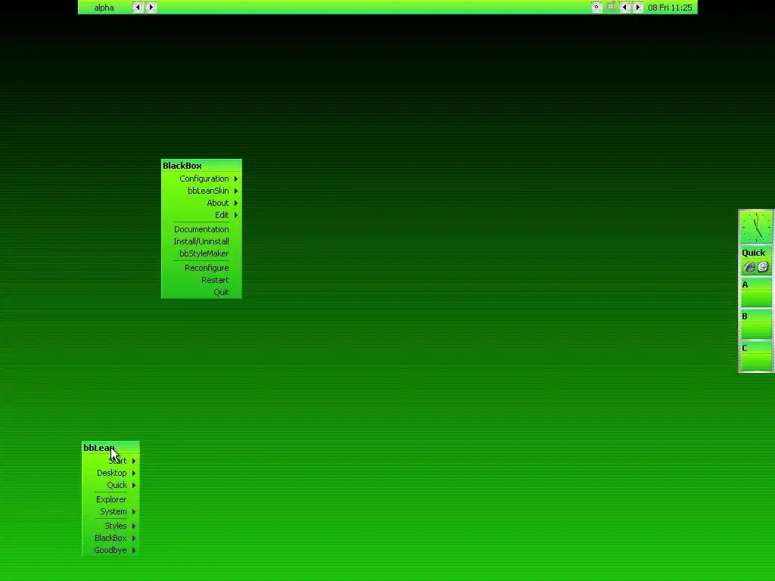Screen dimensions: 775x581
Task: Launch the second Quick bar shortcut icon
Action: (763, 267)
